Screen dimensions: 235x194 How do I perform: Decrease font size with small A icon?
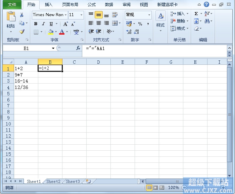(73, 24)
